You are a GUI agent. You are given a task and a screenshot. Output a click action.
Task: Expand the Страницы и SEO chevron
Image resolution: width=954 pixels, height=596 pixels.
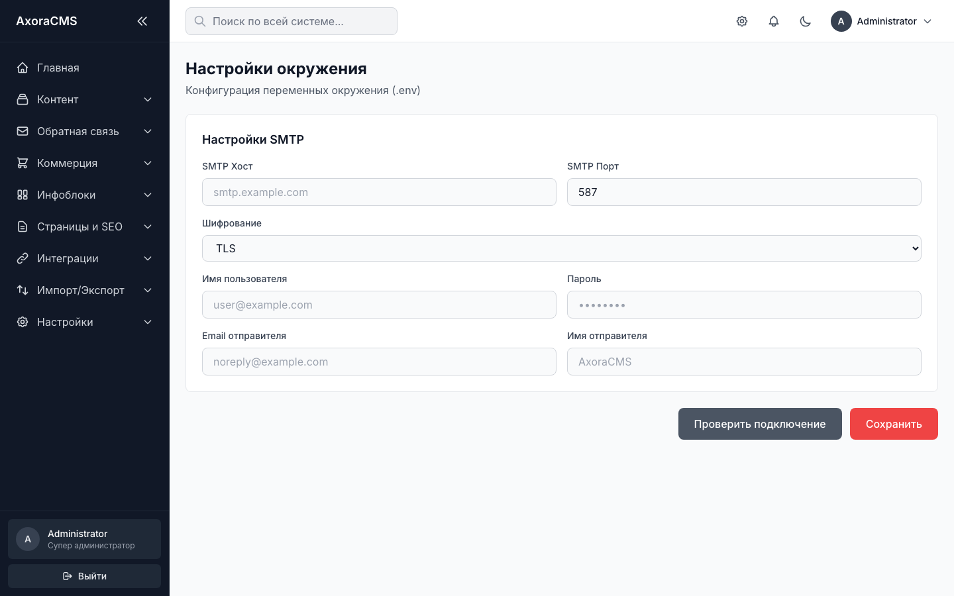(148, 226)
